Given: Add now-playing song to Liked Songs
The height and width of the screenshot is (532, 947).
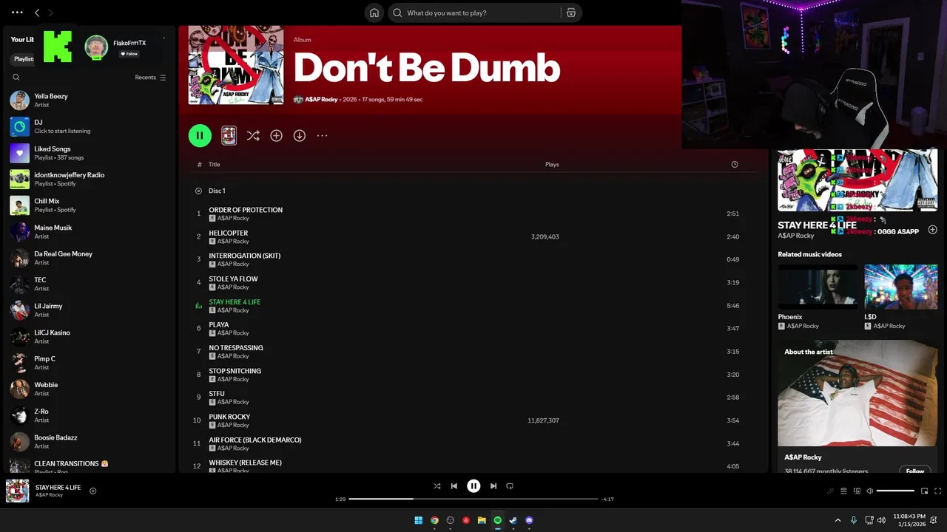Looking at the screenshot, I should pyautogui.click(x=93, y=491).
